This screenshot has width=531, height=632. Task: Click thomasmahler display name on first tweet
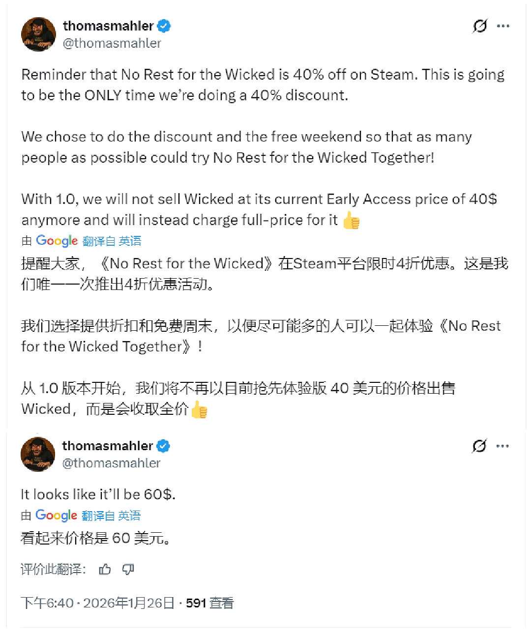pos(108,26)
